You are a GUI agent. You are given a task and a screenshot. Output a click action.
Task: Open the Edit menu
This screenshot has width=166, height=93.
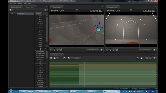pyautogui.click(x=15, y=3)
